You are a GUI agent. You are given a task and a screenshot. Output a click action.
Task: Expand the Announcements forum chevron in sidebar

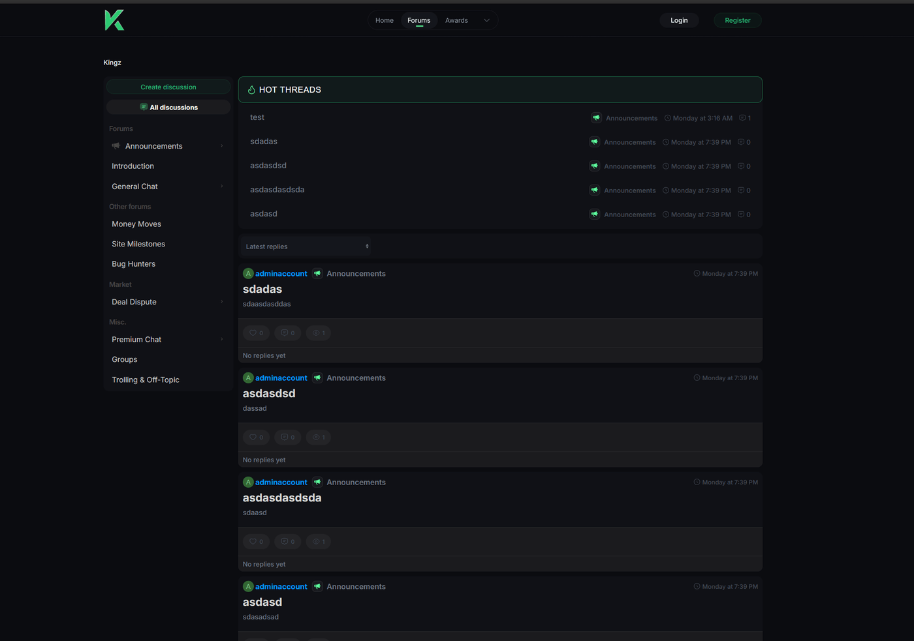pyautogui.click(x=222, y=146)
